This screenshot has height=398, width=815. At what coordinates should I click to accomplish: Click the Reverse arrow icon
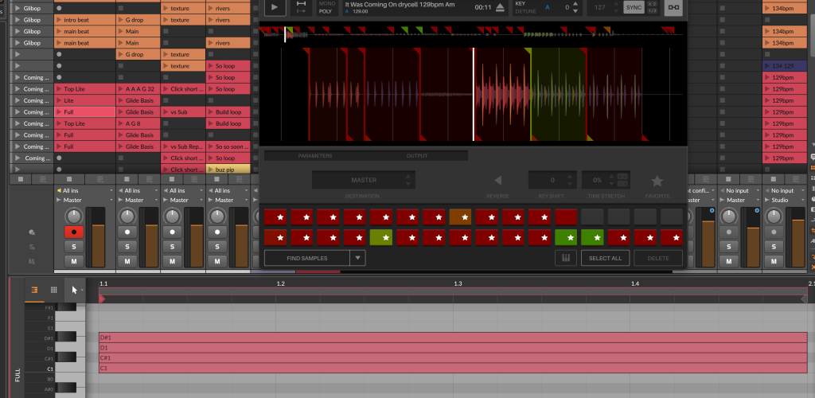tap(498, 180)
